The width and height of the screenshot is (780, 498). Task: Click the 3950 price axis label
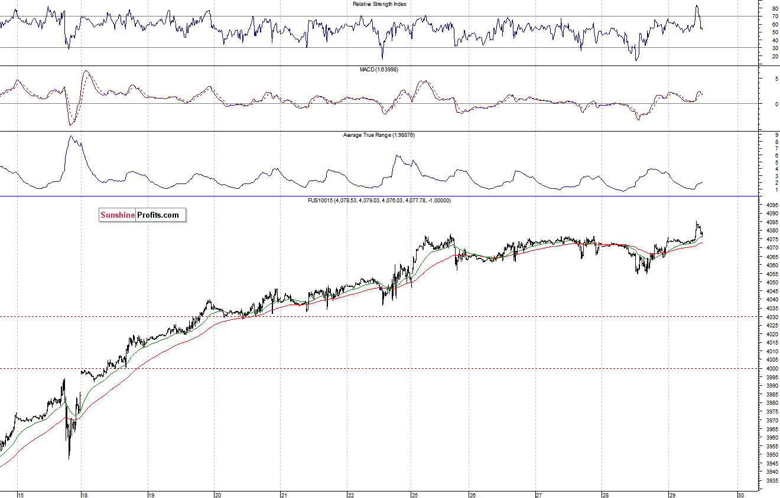[771, 455]
